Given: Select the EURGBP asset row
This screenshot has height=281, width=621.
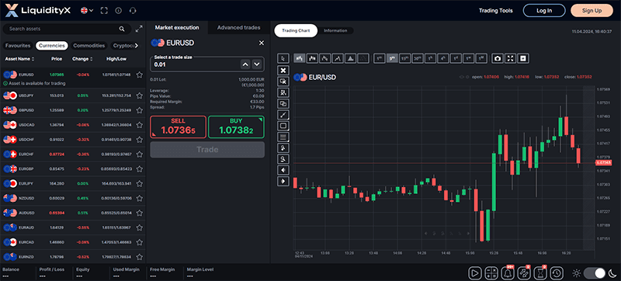Looking at the screenshot, I should 73,168.
